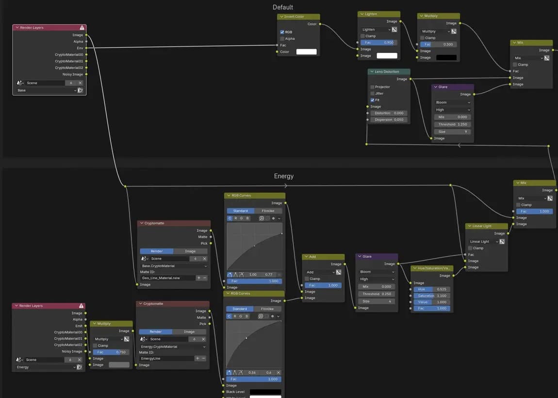Open Linear Light blend type dropdown
The image size is (558, 398).
(484, 241)
